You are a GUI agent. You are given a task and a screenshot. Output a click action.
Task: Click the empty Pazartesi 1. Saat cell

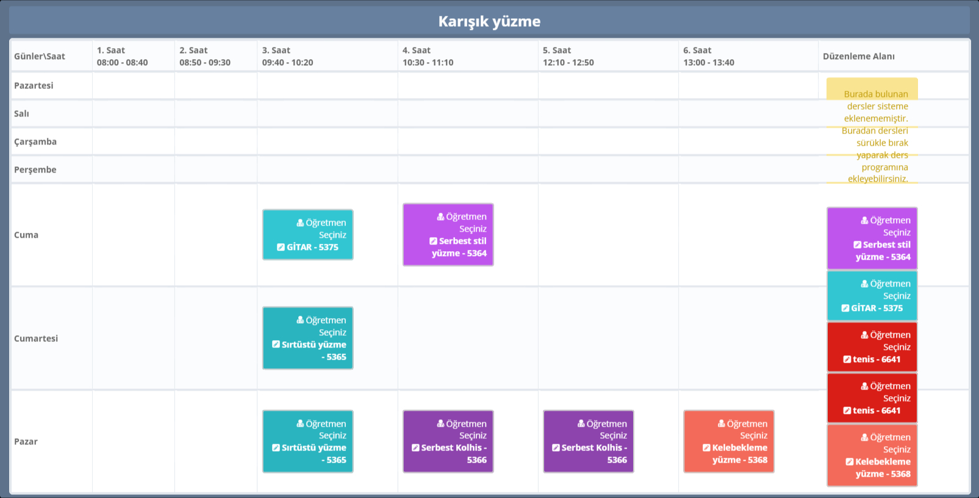(133, 85)
